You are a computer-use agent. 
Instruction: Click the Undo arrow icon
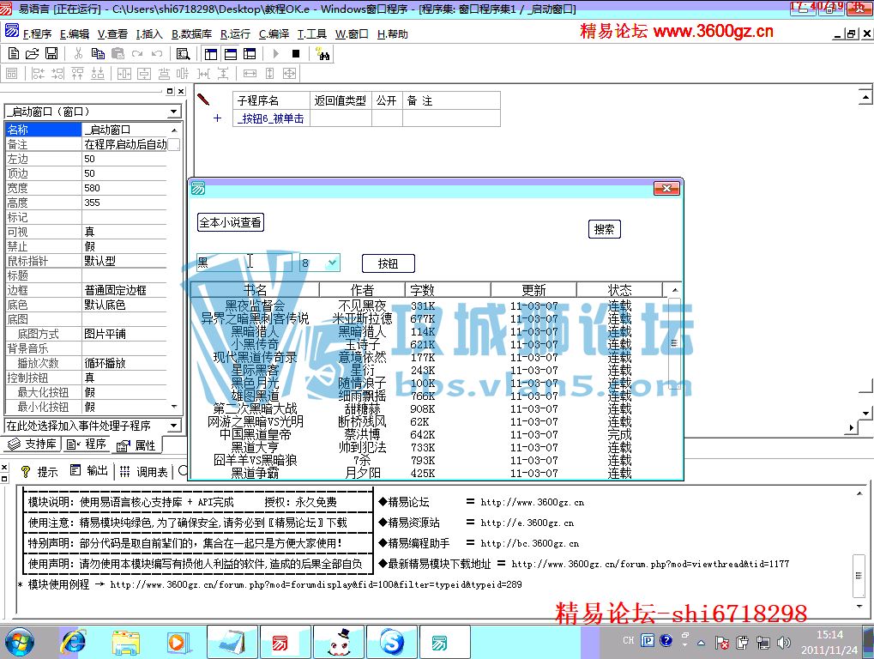click(x=157, y=53)
